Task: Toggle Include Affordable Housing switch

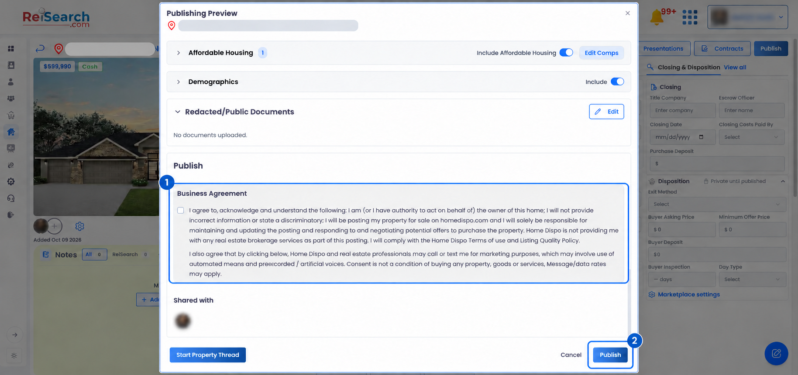Action: click(566, 53)
